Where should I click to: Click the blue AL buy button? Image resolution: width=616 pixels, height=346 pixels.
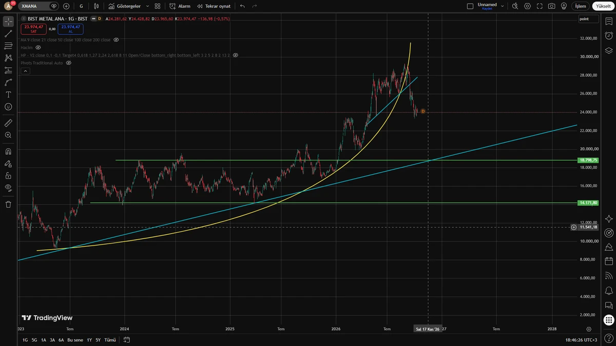[70, 29]
